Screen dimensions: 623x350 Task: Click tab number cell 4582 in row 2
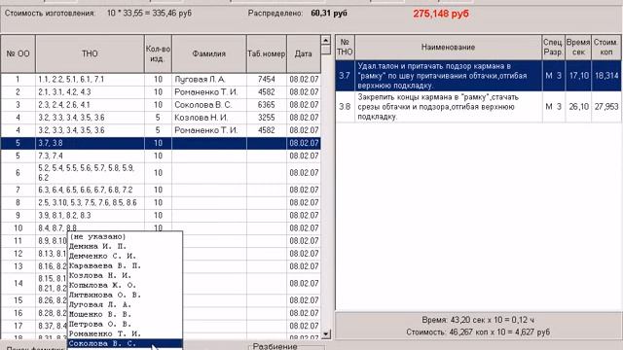point(267,92)
